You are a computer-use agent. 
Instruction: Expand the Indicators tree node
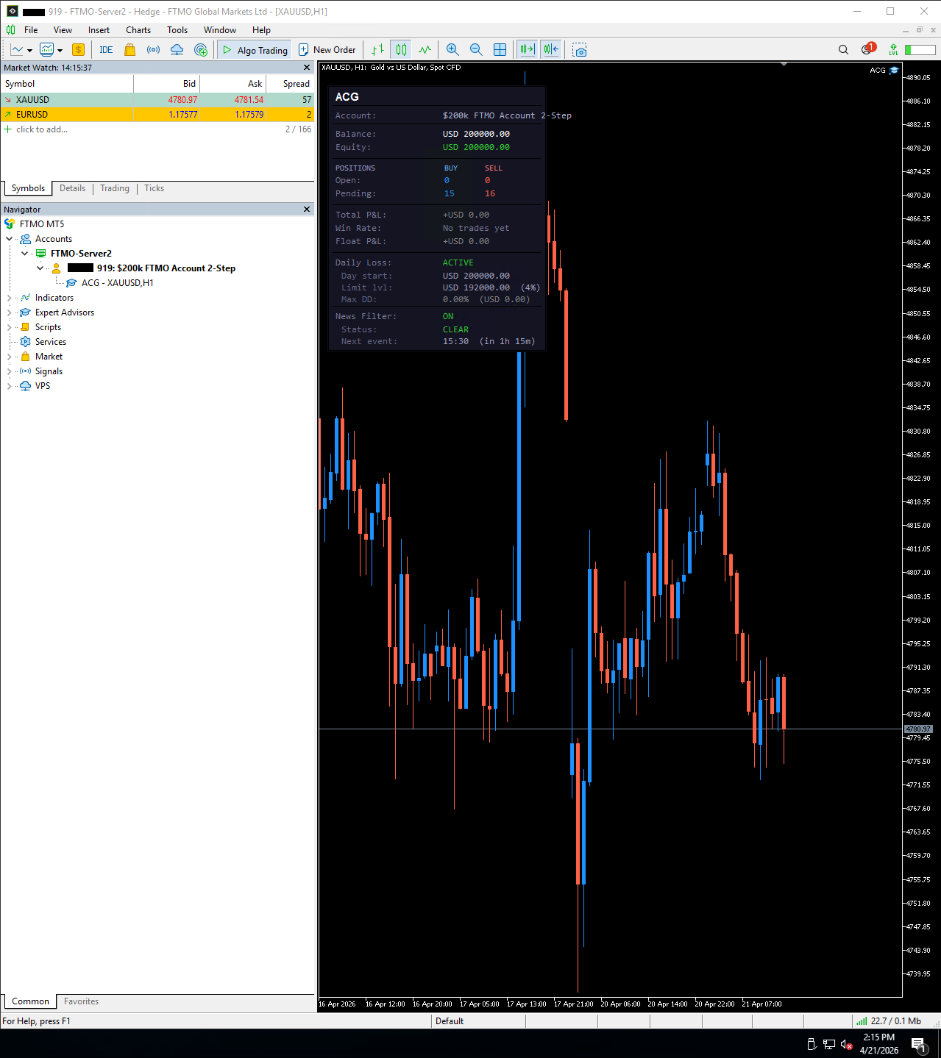(x=9, y=298)
